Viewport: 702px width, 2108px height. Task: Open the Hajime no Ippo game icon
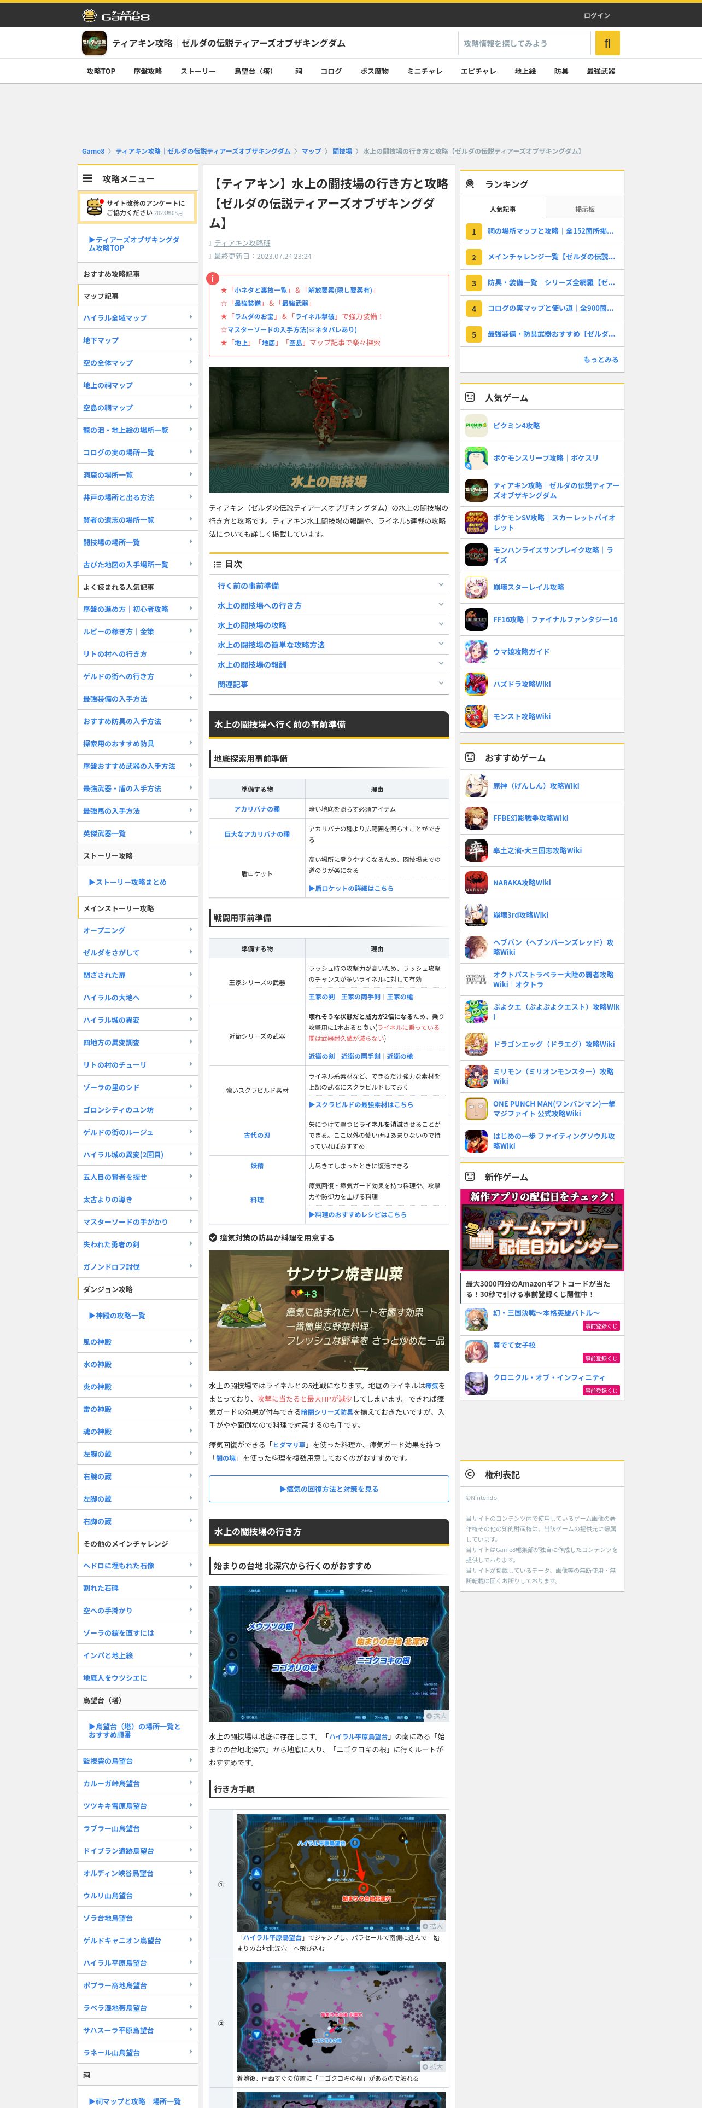[476, 1141]
